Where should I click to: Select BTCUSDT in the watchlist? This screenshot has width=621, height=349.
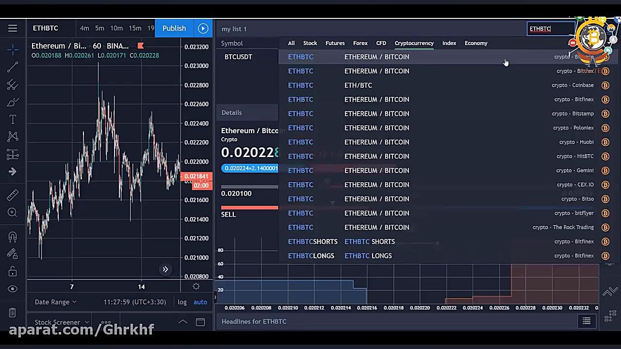(x=238, y=57)
